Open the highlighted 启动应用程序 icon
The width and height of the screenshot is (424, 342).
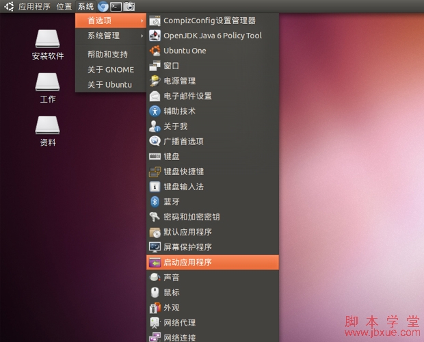pos(155,263)
